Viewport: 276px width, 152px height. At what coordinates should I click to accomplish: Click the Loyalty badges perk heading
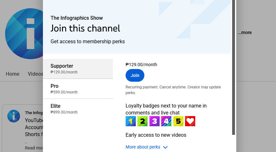pyautogui.click(x=166, y=109)
